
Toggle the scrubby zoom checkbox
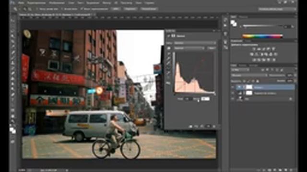[82, 9]
